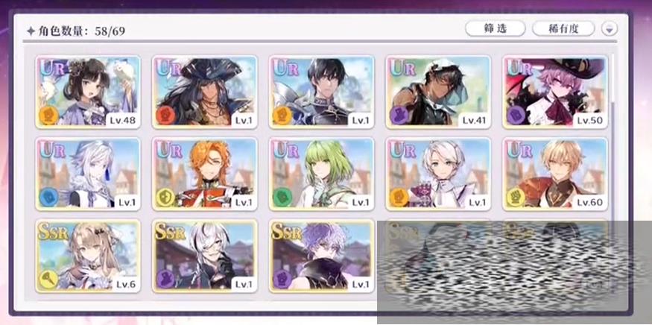Click the green type icon on green-haired card

point(282,198)
